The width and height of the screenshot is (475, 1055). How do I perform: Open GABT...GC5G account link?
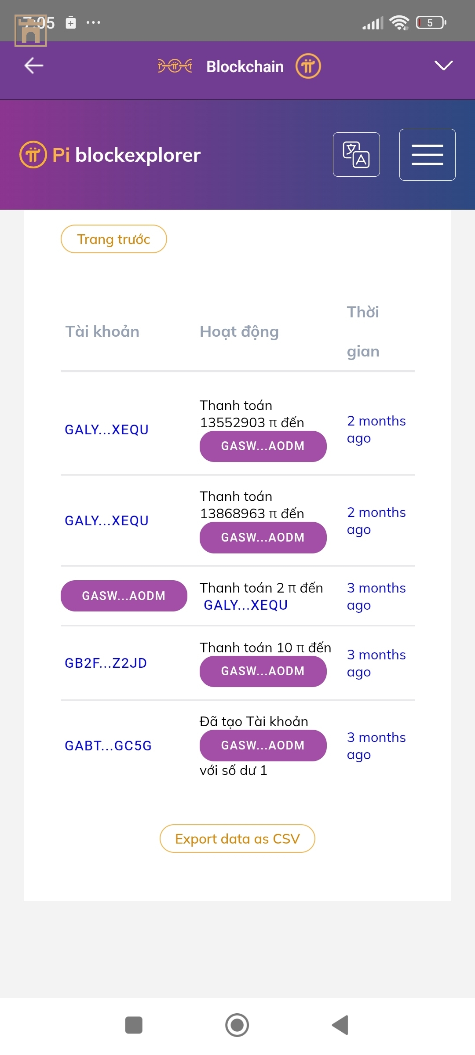coord(108,746)
